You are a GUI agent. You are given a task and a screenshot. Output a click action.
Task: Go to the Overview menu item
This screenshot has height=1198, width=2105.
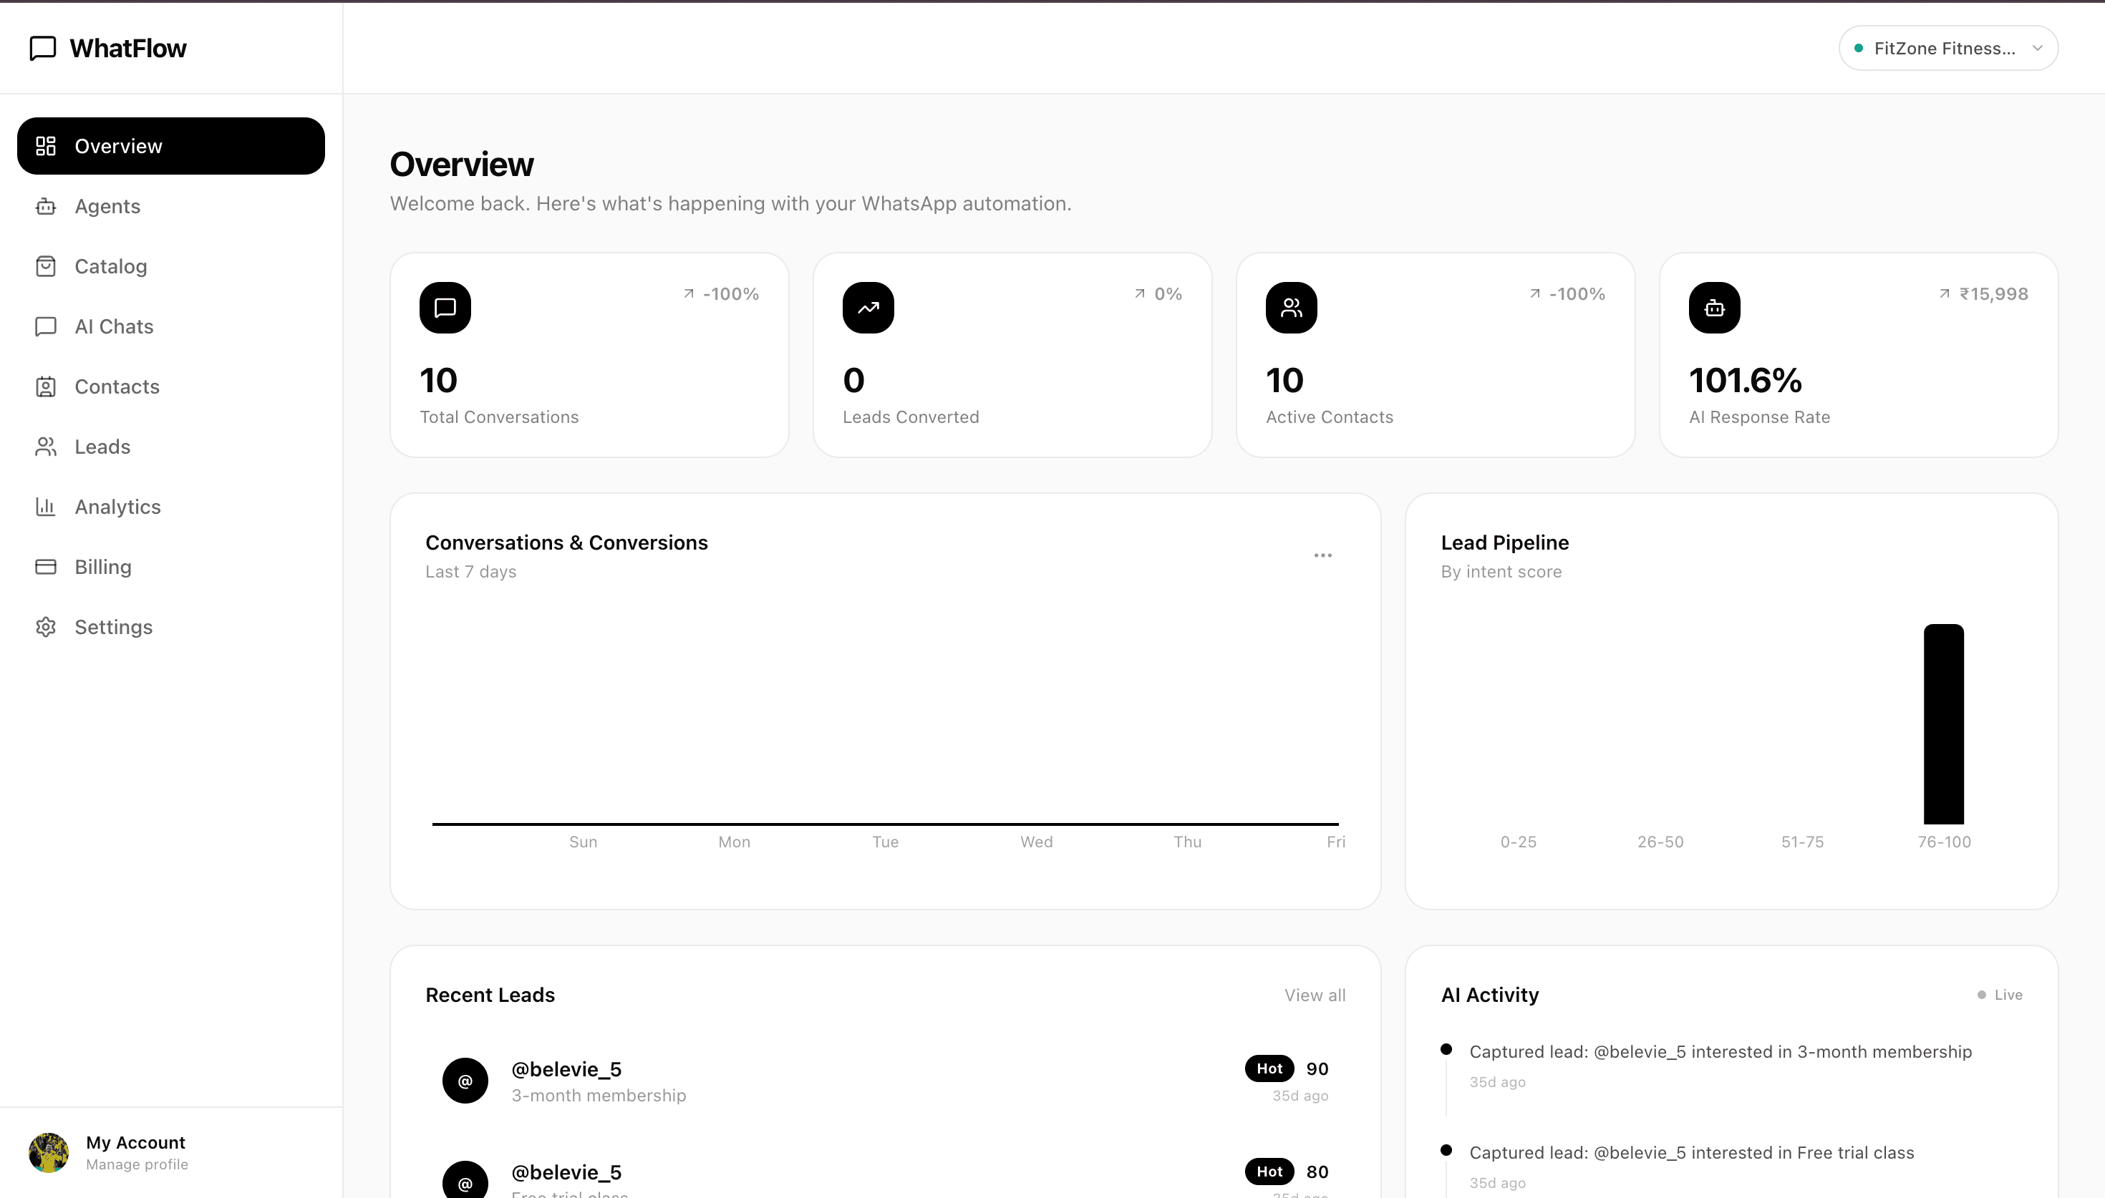point(171,146)
